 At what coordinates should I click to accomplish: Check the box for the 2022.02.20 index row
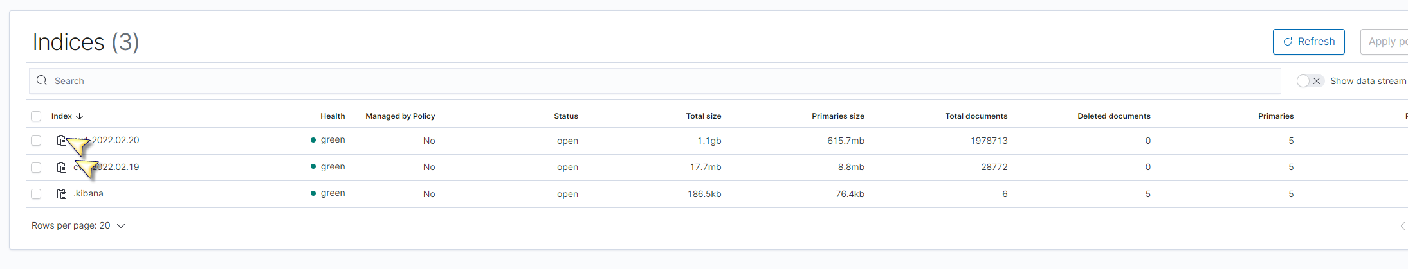(36, 141)
